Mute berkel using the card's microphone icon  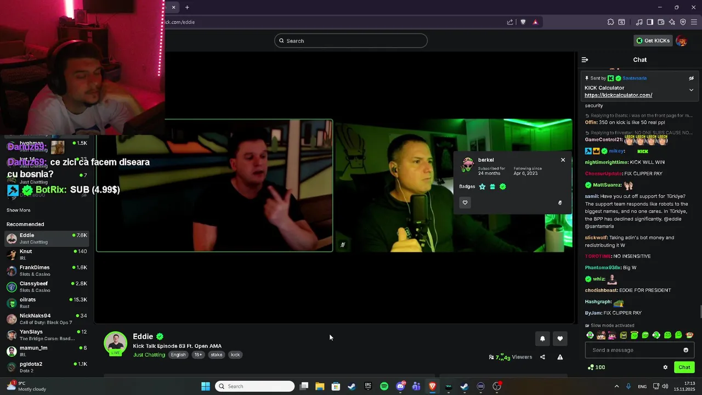(x=560, y=203)
